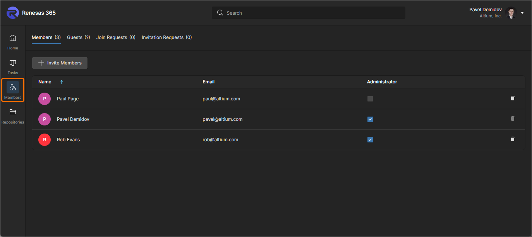
Task: Click the Invite Members button
Action: point(60,63)
